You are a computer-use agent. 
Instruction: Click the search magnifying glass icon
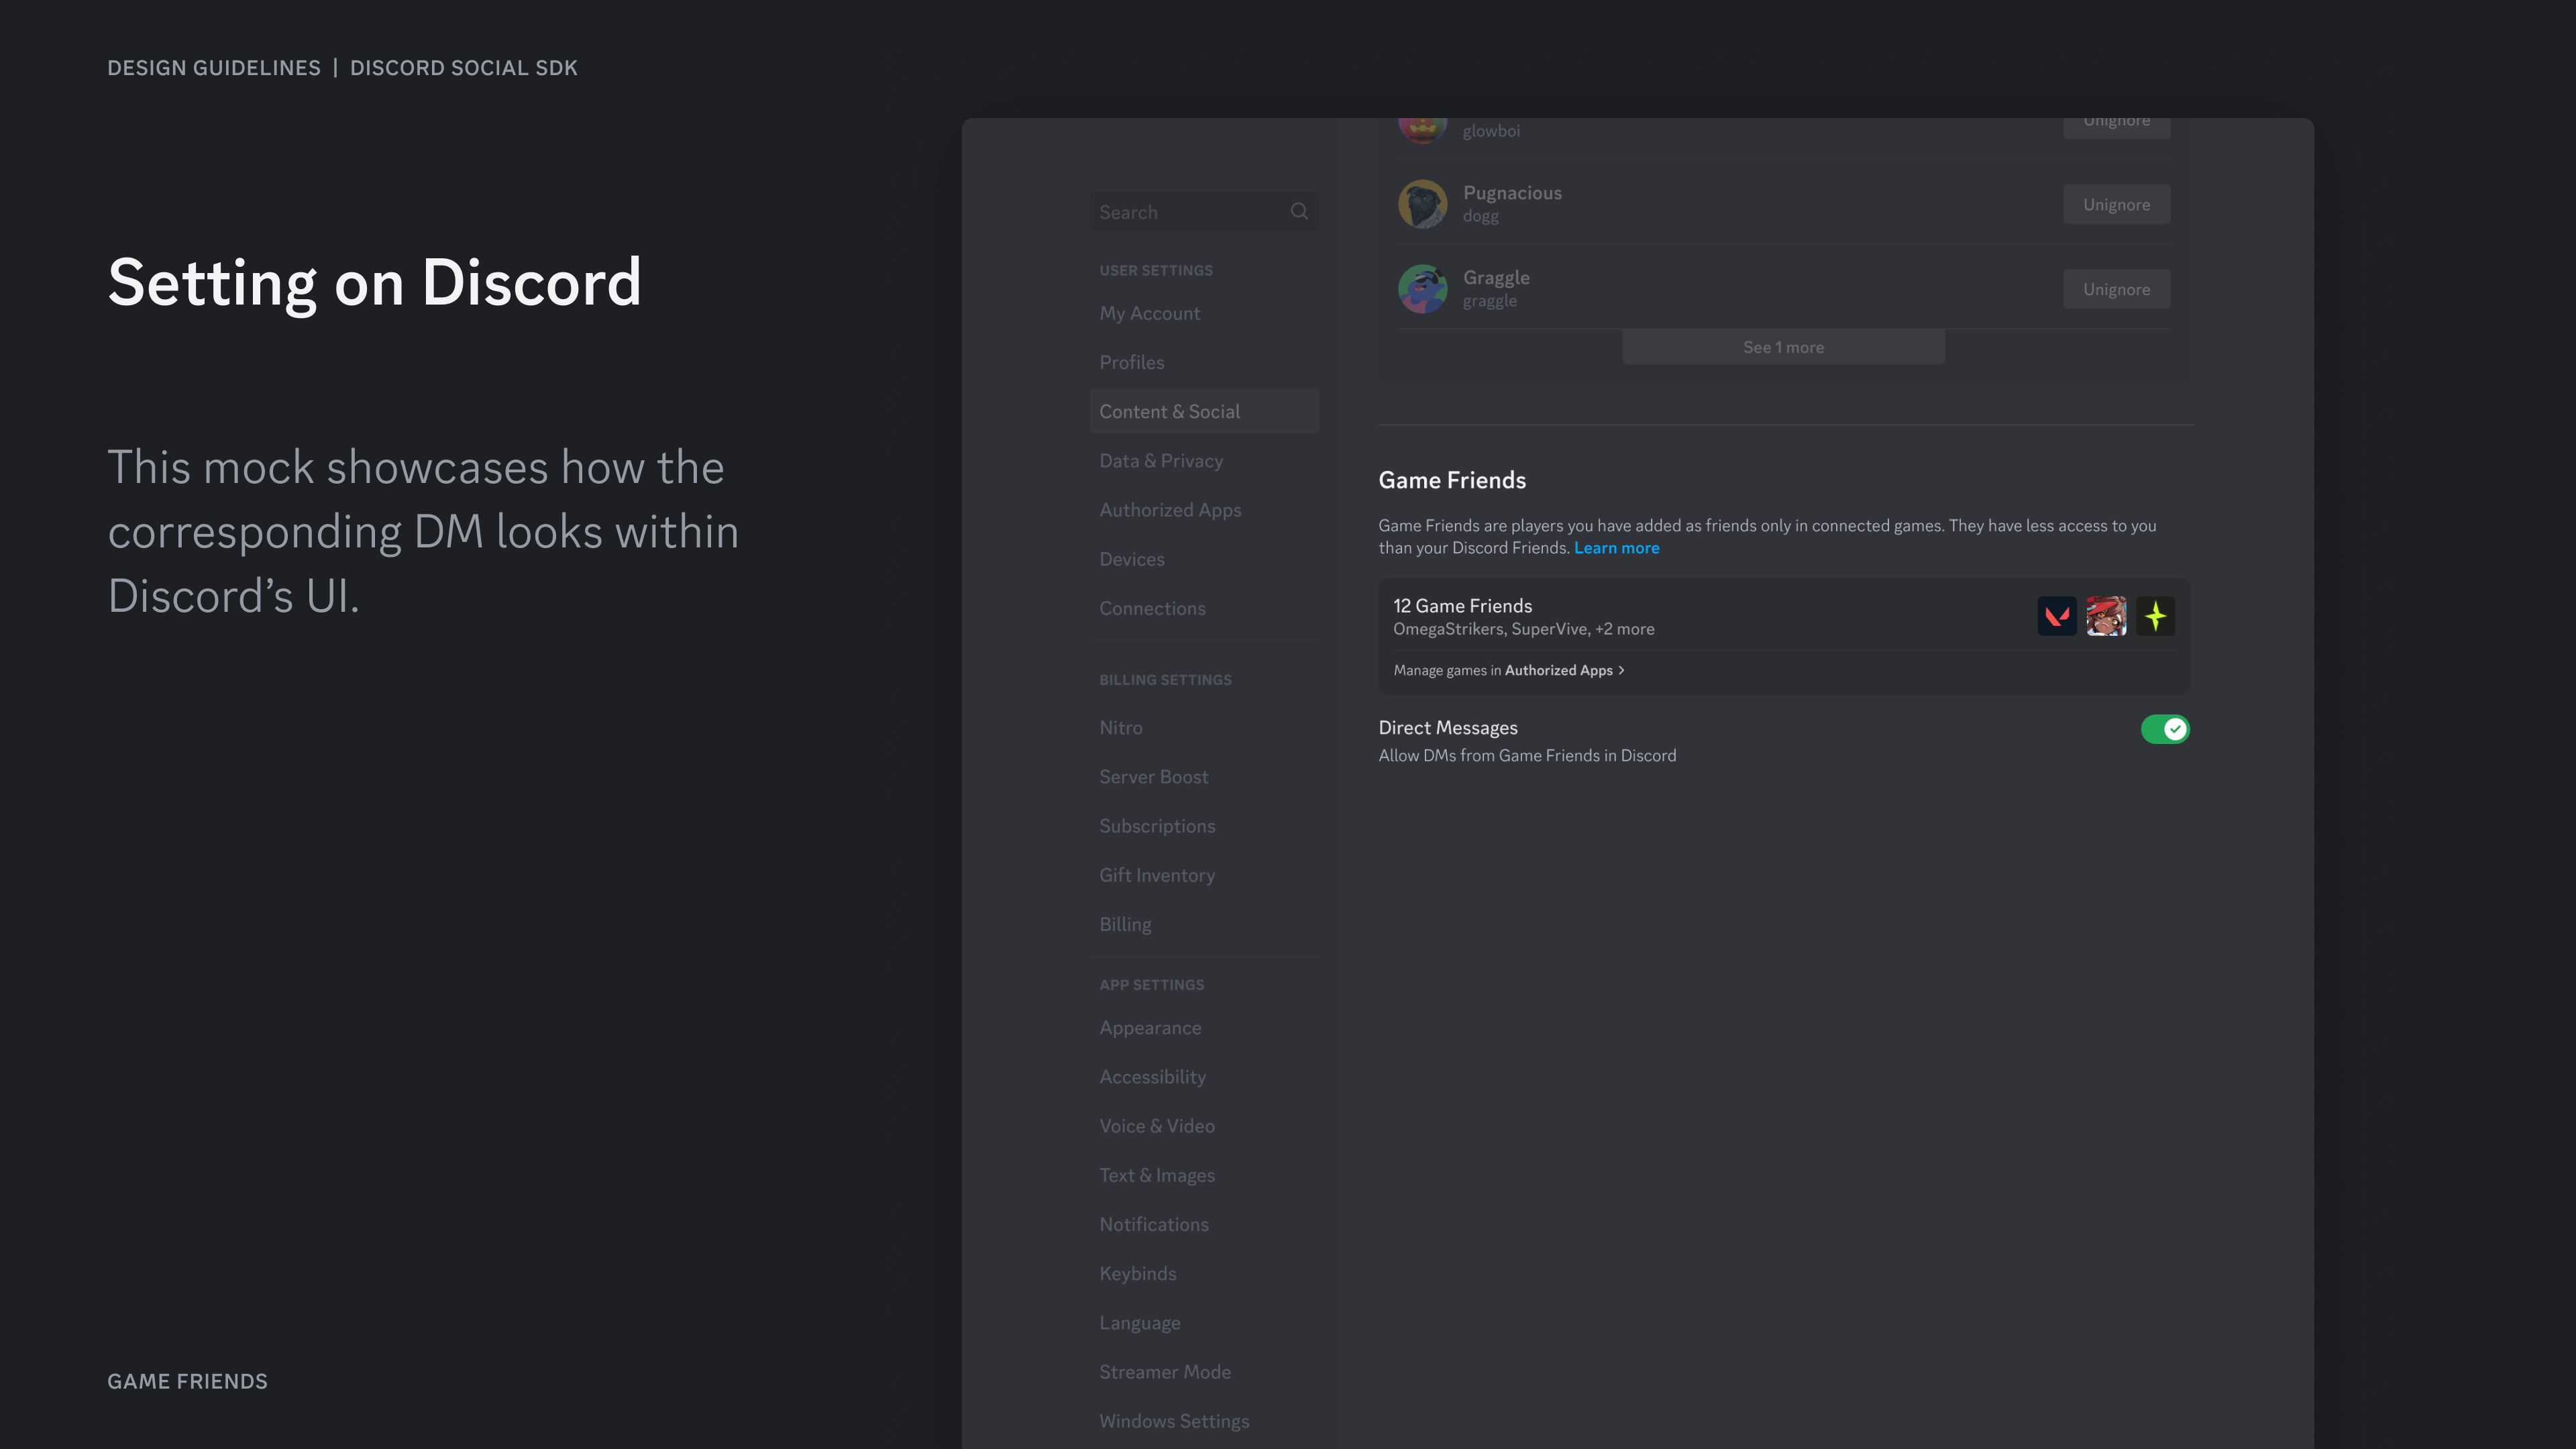pos(1299,211)
